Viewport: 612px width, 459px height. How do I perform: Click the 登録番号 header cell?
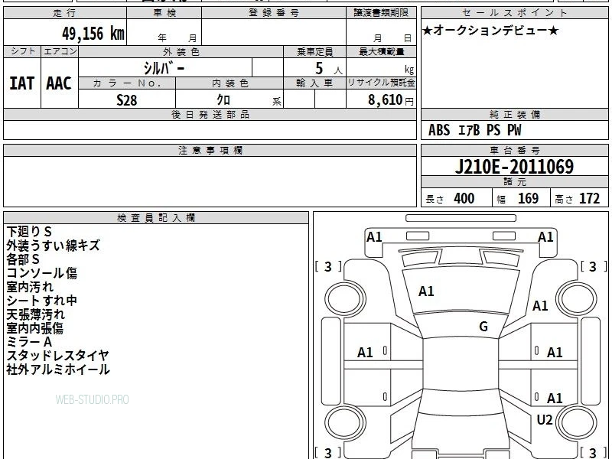[274, 13]
